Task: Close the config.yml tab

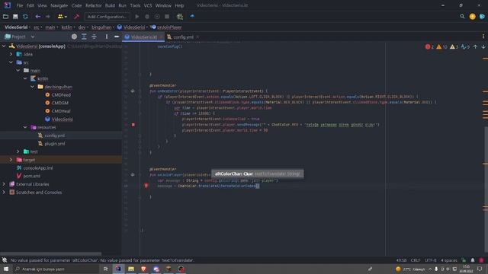Action: click(197, 37)
